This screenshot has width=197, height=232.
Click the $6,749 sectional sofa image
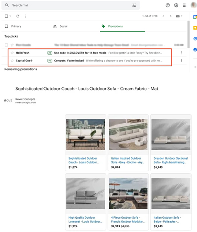click(171, 134)
